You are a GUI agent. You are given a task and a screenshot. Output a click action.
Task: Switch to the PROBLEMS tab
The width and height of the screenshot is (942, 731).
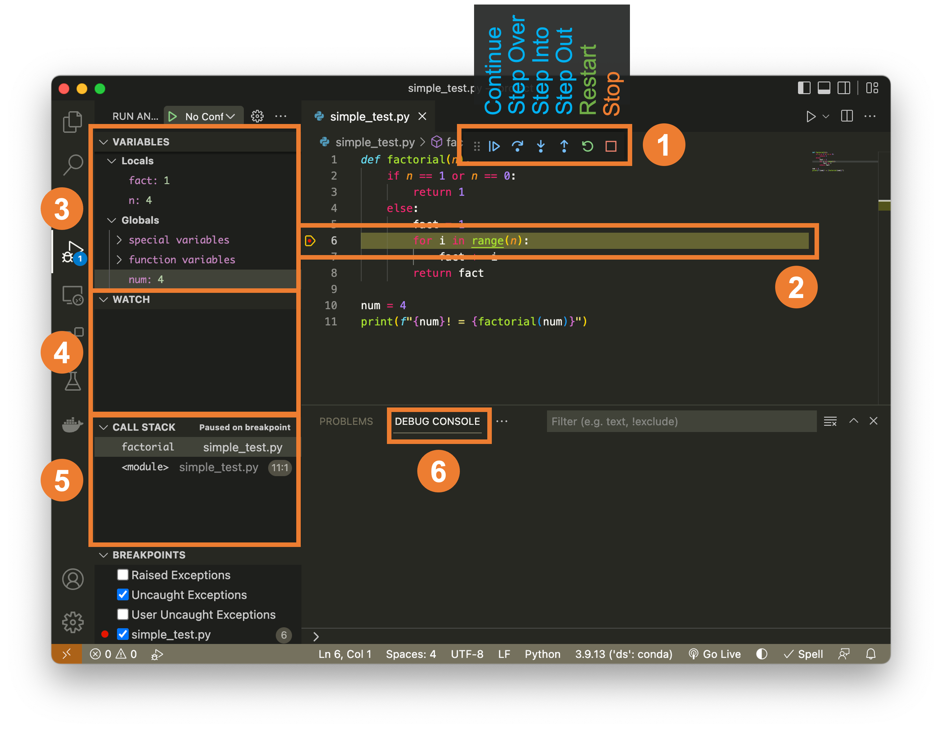click(x=346, y=422)
